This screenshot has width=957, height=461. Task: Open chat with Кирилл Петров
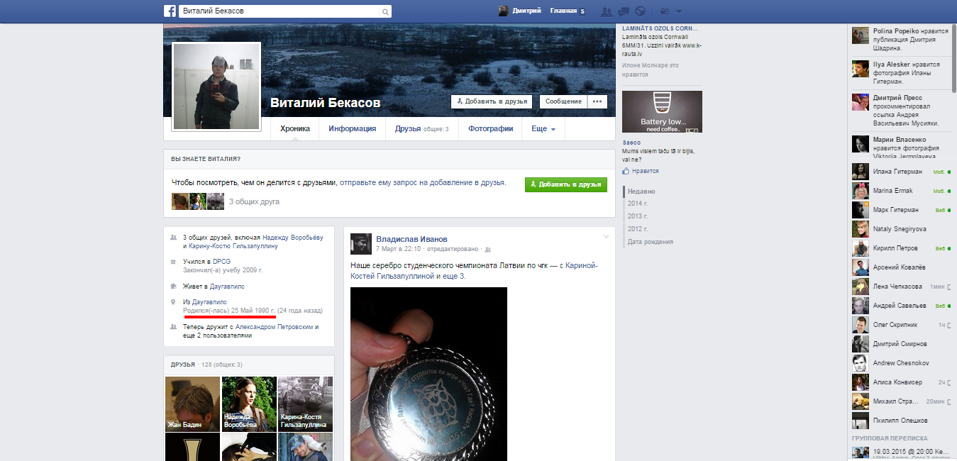tap(902, 248)
